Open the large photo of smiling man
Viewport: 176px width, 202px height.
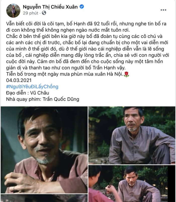tap(44, 150)
